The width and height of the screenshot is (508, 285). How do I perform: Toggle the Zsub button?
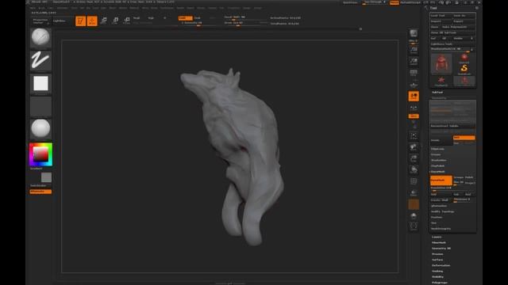pos(198,18)
